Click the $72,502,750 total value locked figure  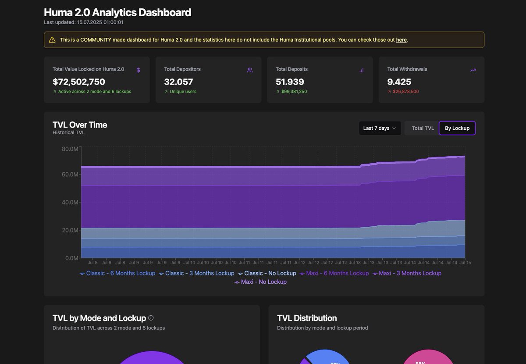[x=79, y=82]
